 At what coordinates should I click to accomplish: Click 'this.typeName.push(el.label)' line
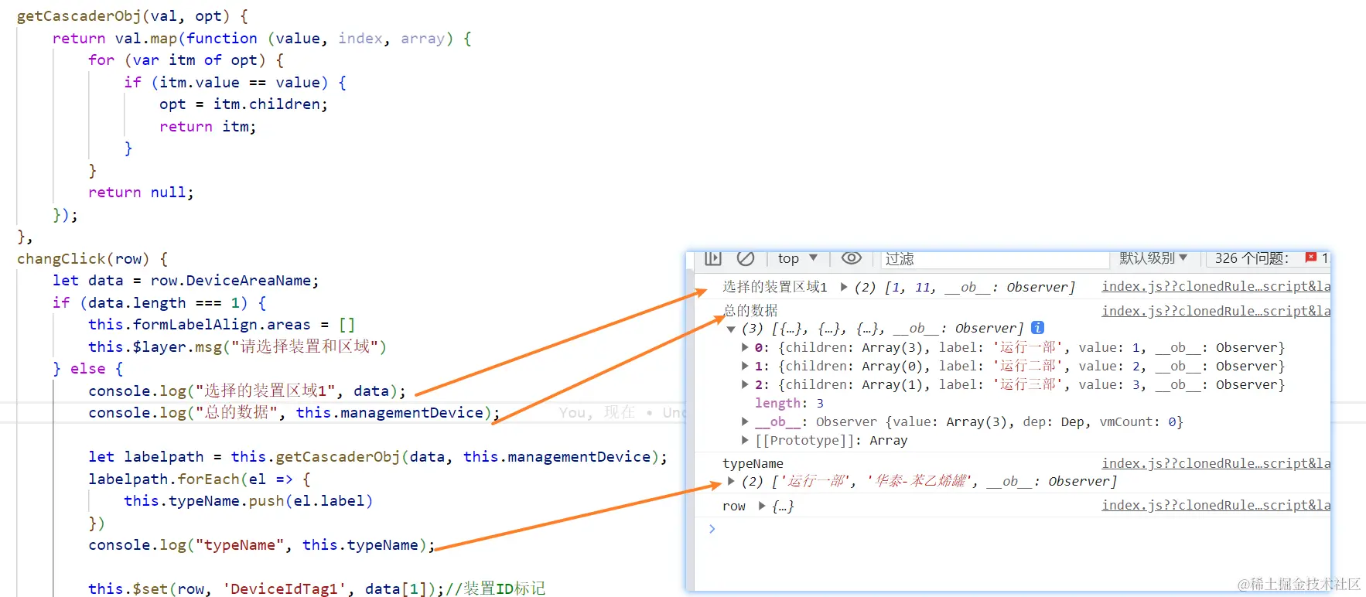(x=248, y=501)
